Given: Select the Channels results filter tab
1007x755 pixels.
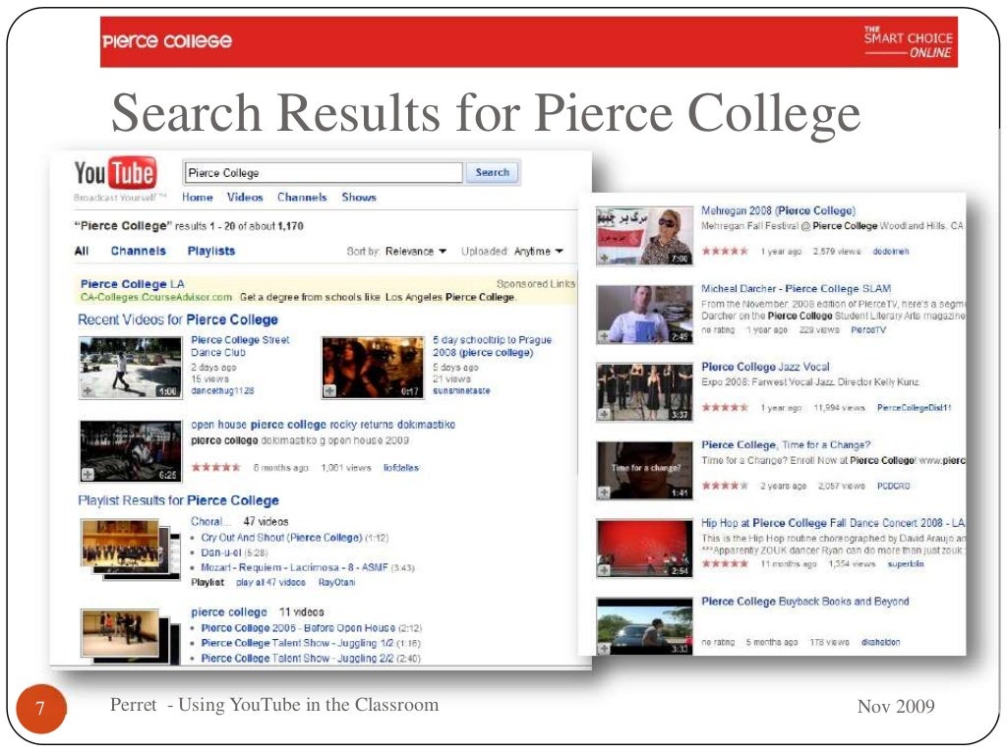Looking at the screenshot, I should (x=138, y=251).
